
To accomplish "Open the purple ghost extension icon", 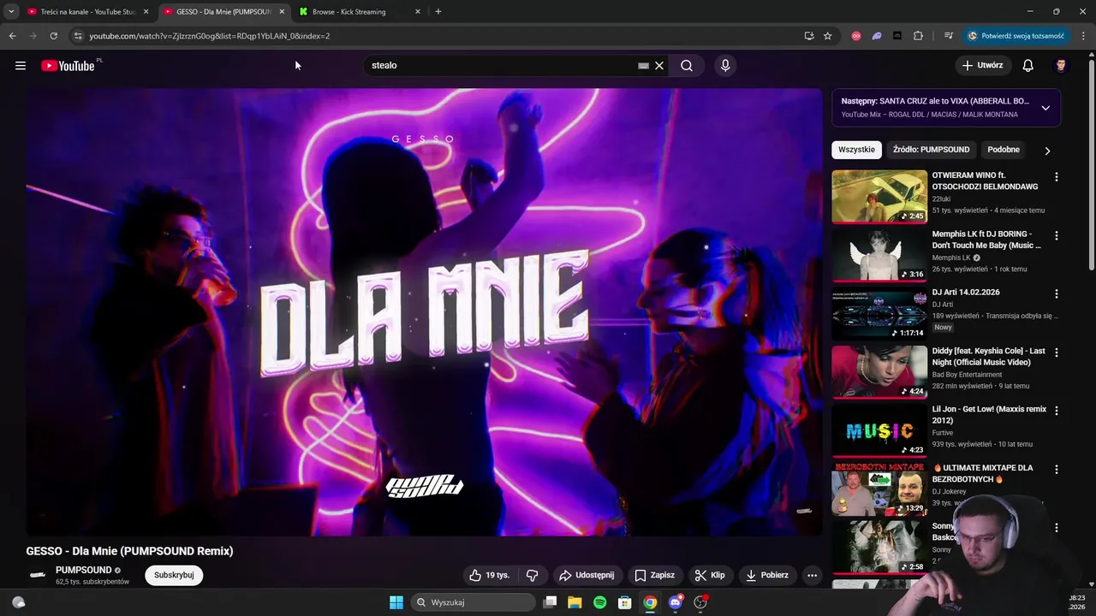I will [x=877, y=36].
